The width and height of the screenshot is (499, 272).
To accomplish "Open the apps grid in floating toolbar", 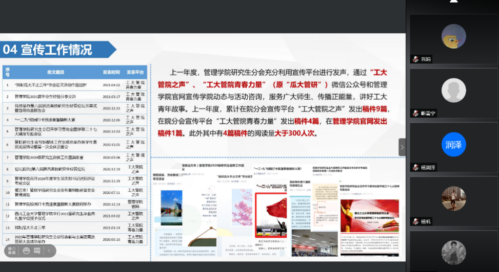I will (11, 251).
